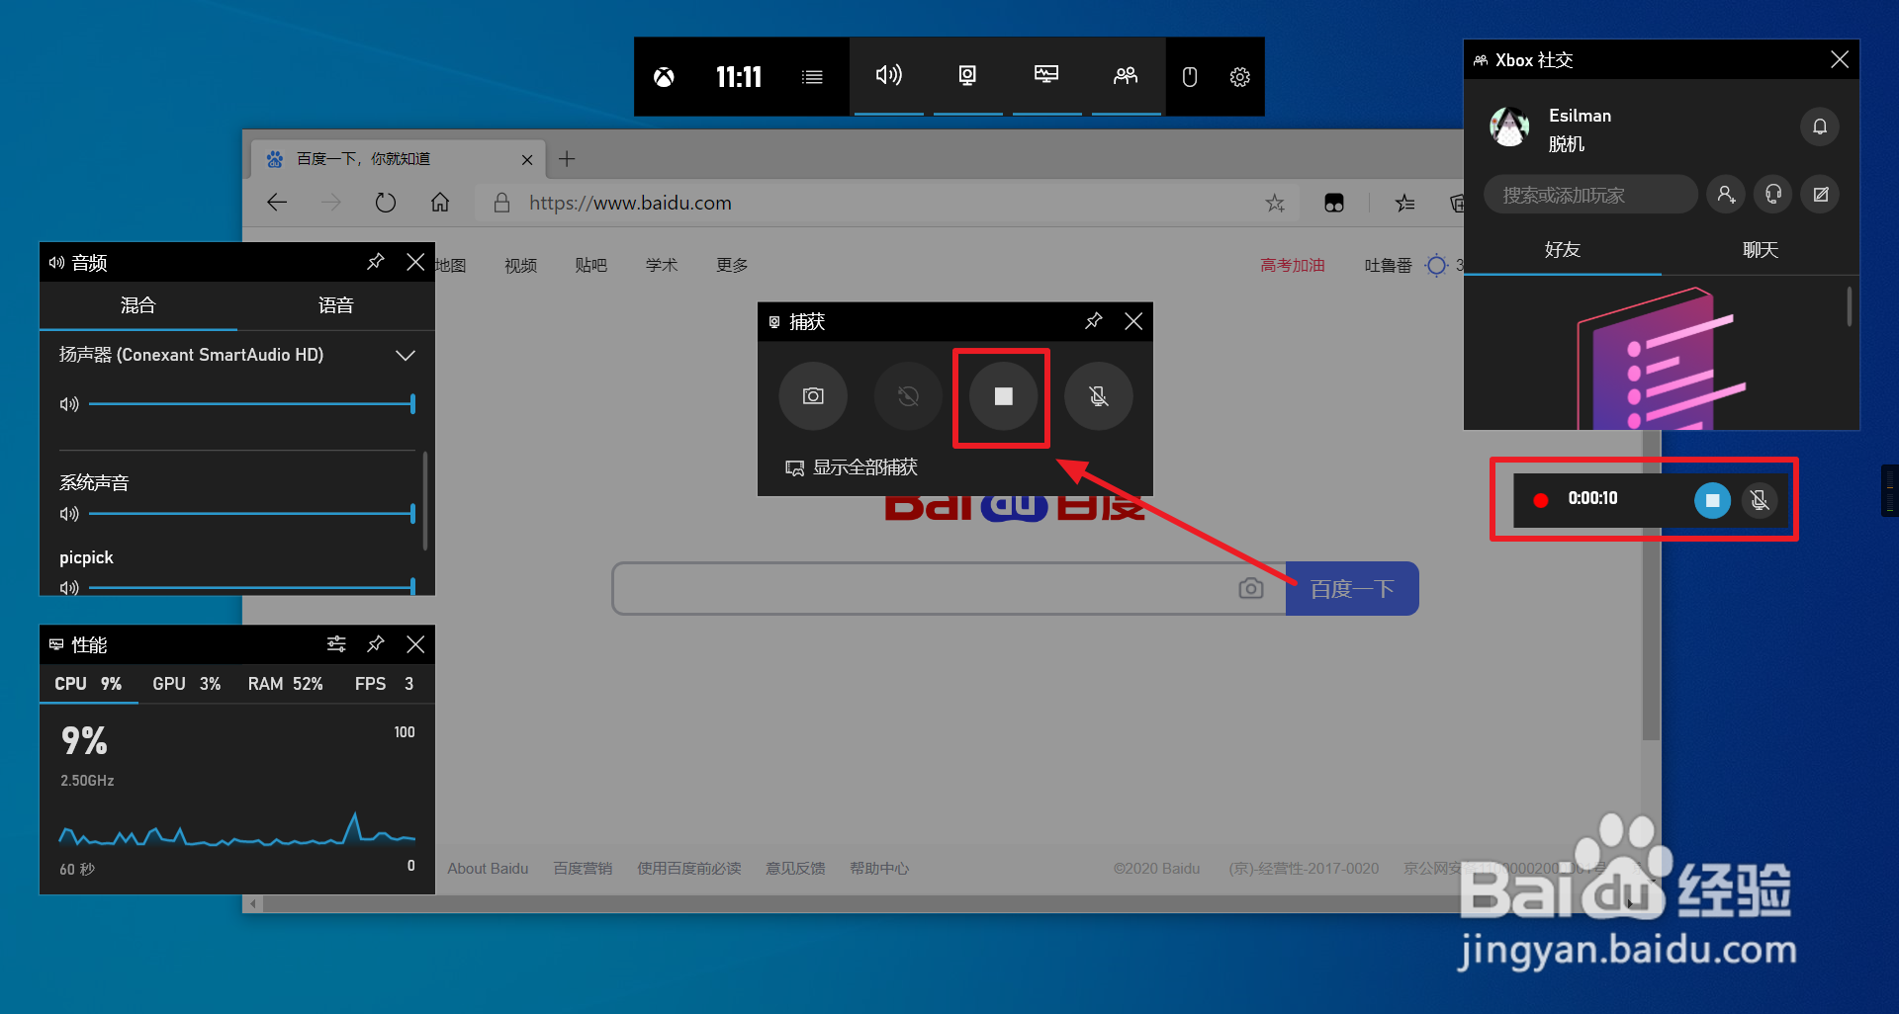Expand the 更多 menu on Baidu

click(732, 265)
